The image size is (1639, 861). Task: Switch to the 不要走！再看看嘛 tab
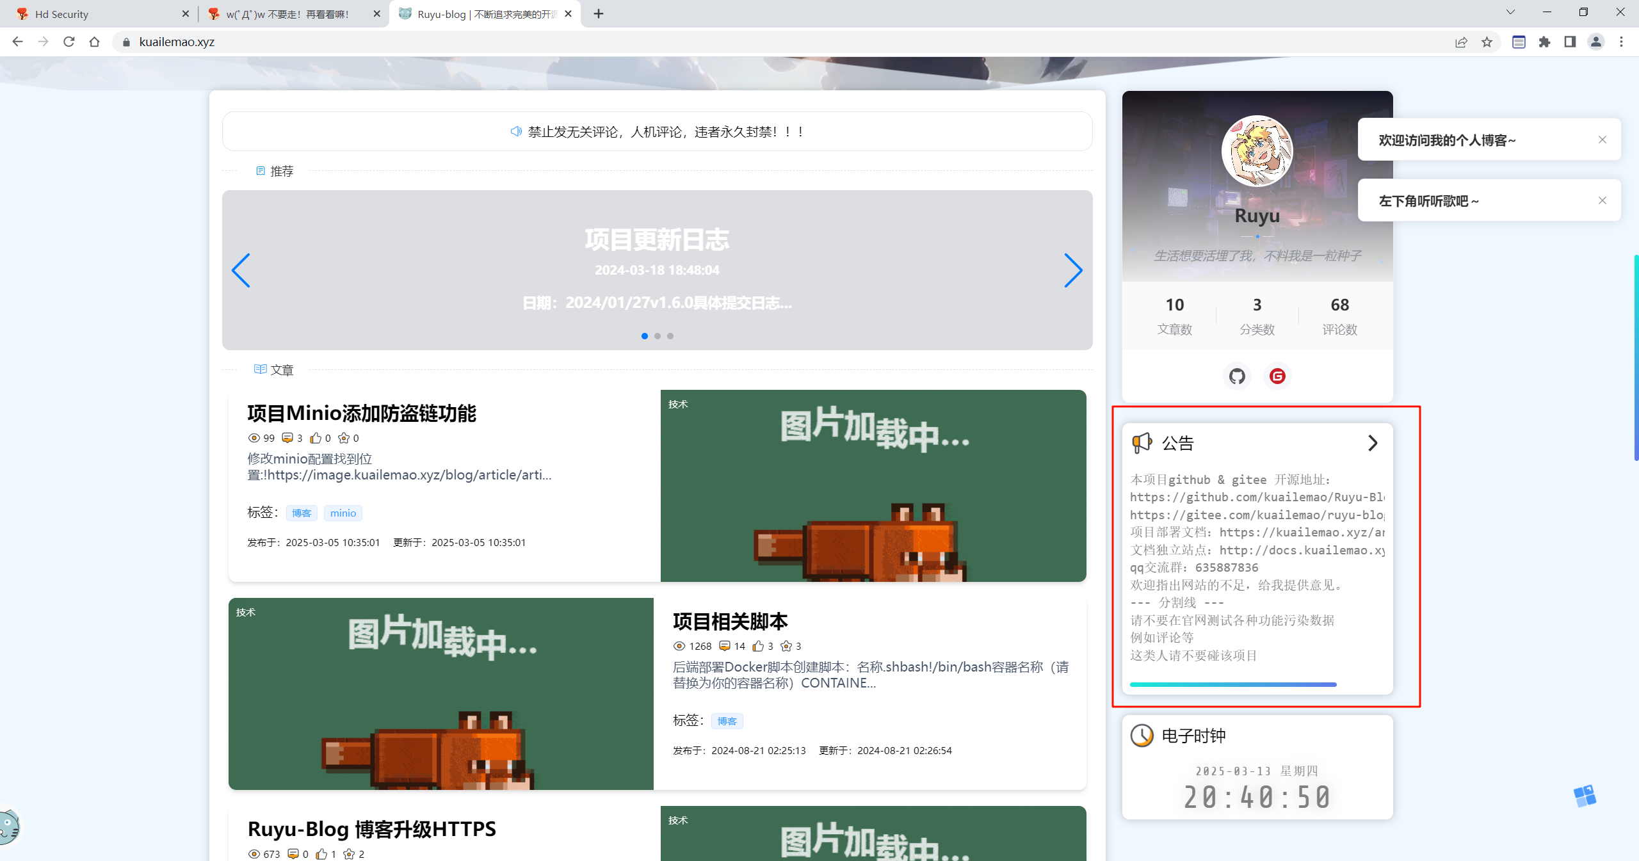click(292, 13)
